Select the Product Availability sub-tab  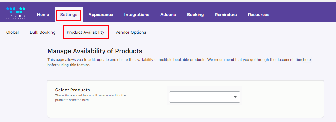[x=85, y=32]
